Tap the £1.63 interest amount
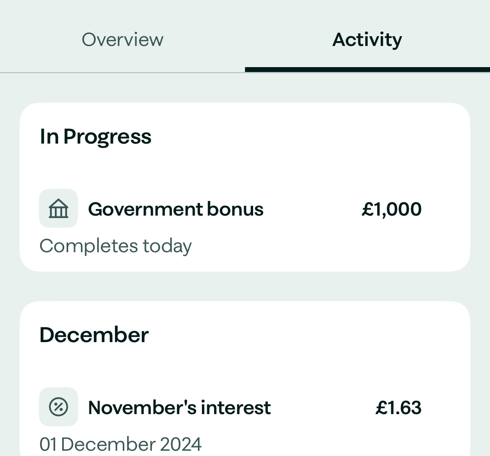This screenshot has height=456, width=490. click(x=398, y=408)
